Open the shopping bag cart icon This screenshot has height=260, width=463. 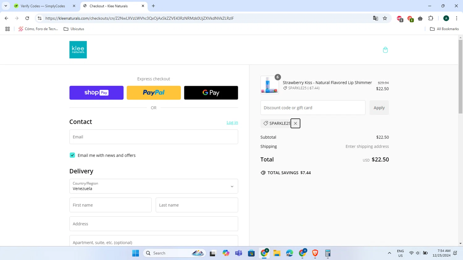click(385, 50)
